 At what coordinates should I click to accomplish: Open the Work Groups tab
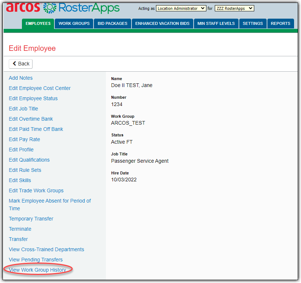(74, 23)
